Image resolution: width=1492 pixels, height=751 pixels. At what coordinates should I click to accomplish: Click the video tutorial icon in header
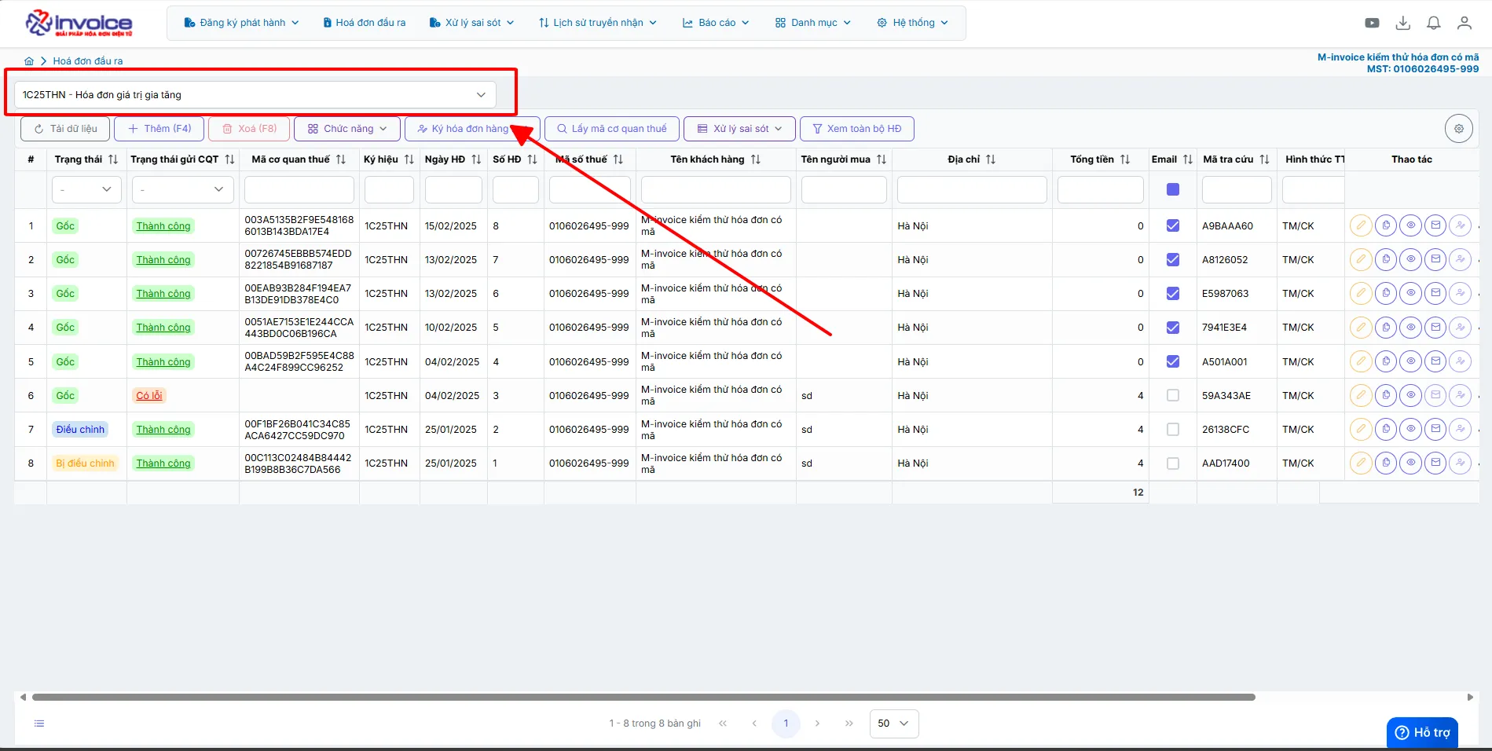pyautogui.click(x=1372, y=23)
